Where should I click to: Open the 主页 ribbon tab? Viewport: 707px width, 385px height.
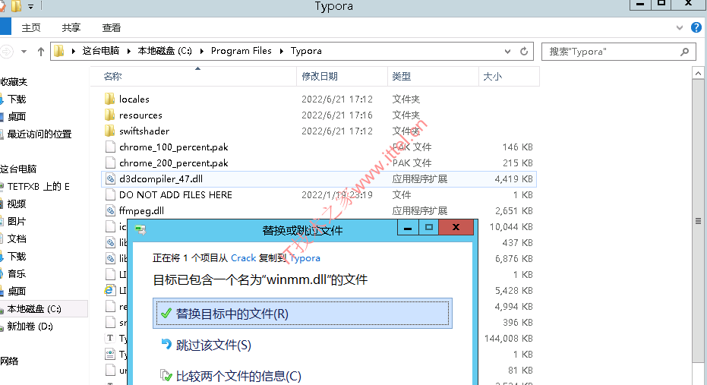[31, 28]
